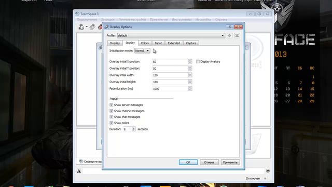
Task: Click the Overlay initial height field
Action: tap(170, 82)
